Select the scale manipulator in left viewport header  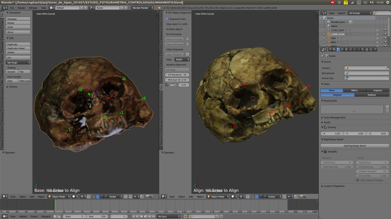point(106,197)
